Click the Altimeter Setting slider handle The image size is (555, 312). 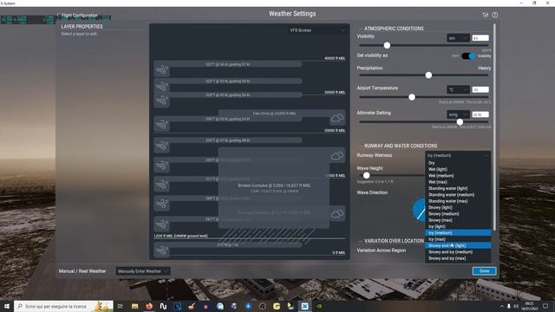(x=460, y=122)
